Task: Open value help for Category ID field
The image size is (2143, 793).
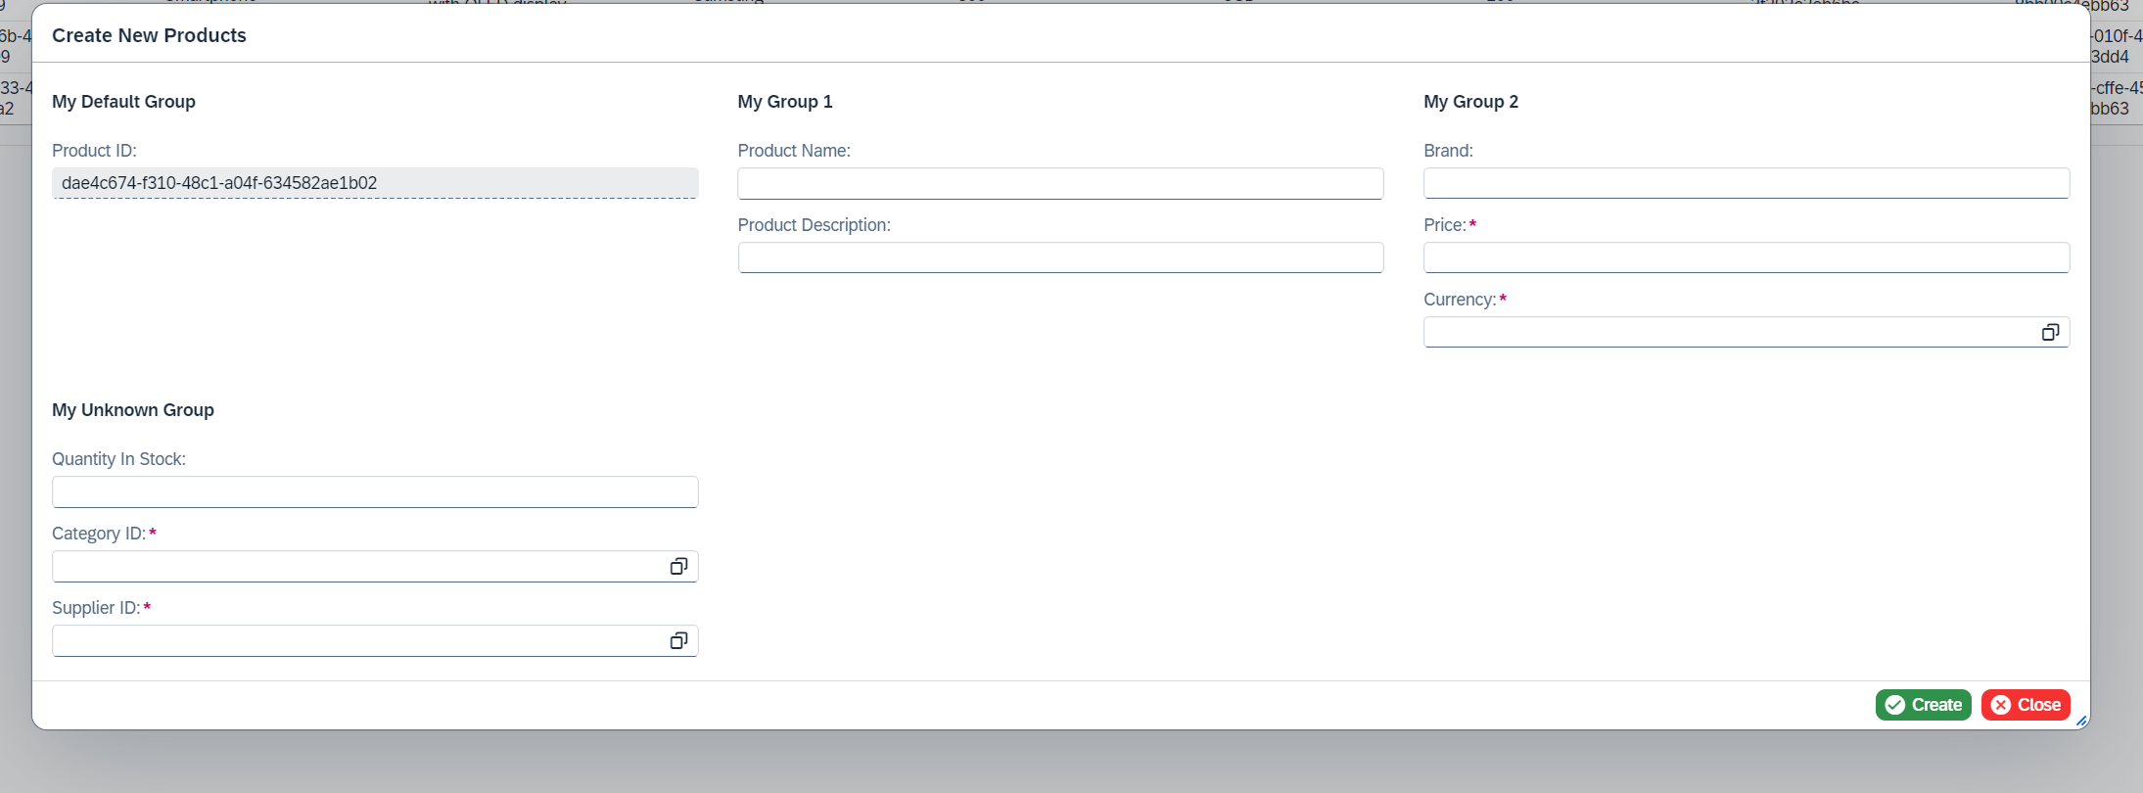Action: pyautogui.click(x=678, y=567)
